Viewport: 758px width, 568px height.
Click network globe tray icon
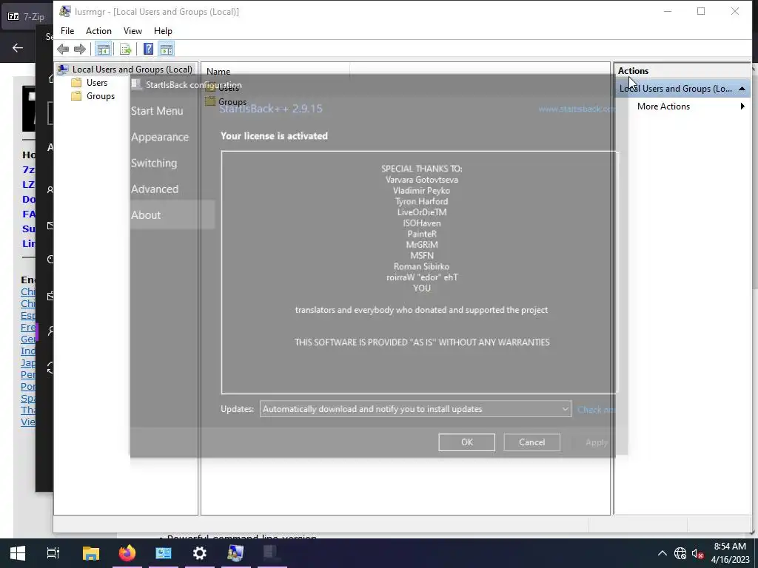tap(680, 553)
